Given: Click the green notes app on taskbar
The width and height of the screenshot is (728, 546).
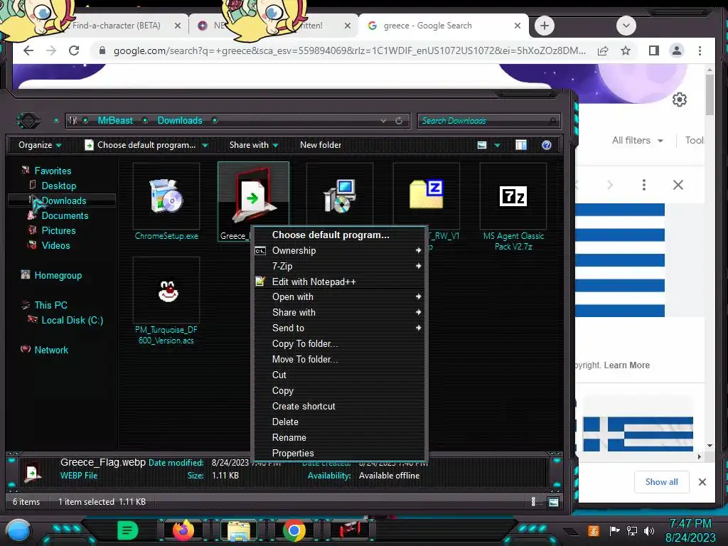Looking at the screenshot, I should pyautogui.click(x=128, y=530).
